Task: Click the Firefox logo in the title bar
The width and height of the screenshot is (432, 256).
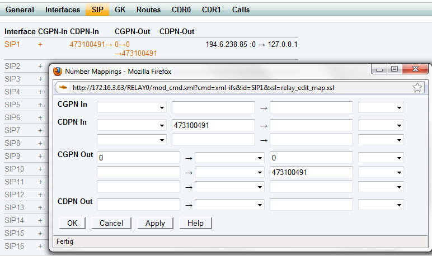Action: coord(57,71)
